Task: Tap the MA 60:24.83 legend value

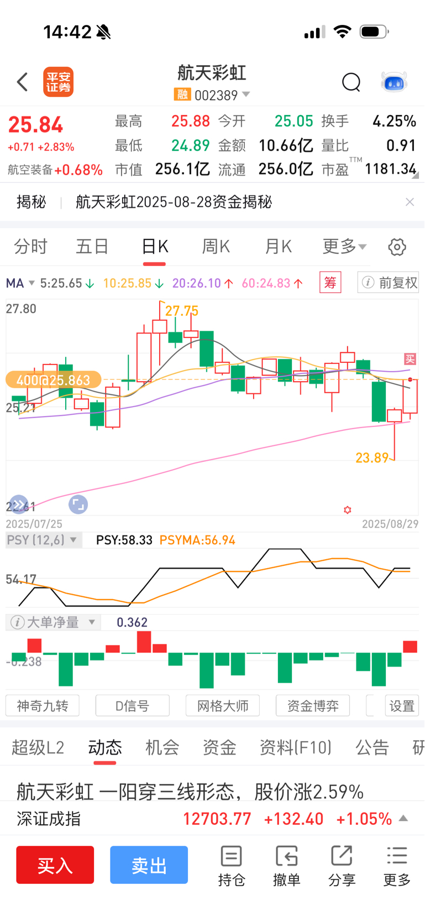Action: tap(272, 283)
